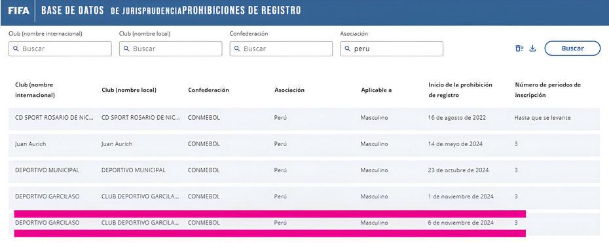Screen dimensions: 609x243
Task: Focus the Club (nombre internacional) search input
Action: (x=60, y=49)
